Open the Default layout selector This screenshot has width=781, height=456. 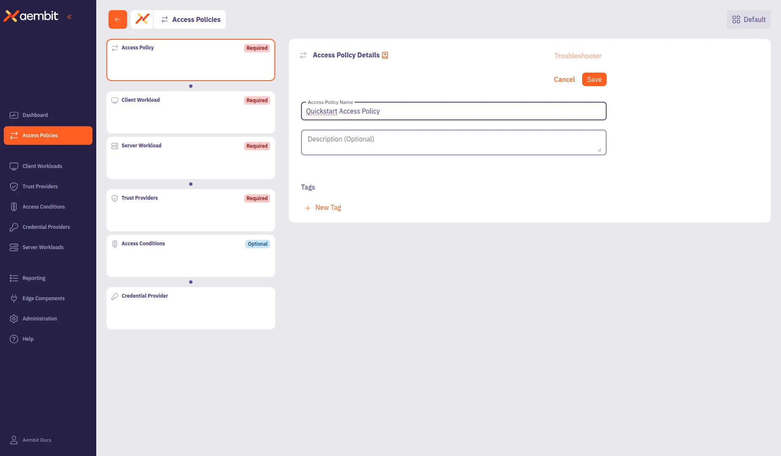coord(748,19)
